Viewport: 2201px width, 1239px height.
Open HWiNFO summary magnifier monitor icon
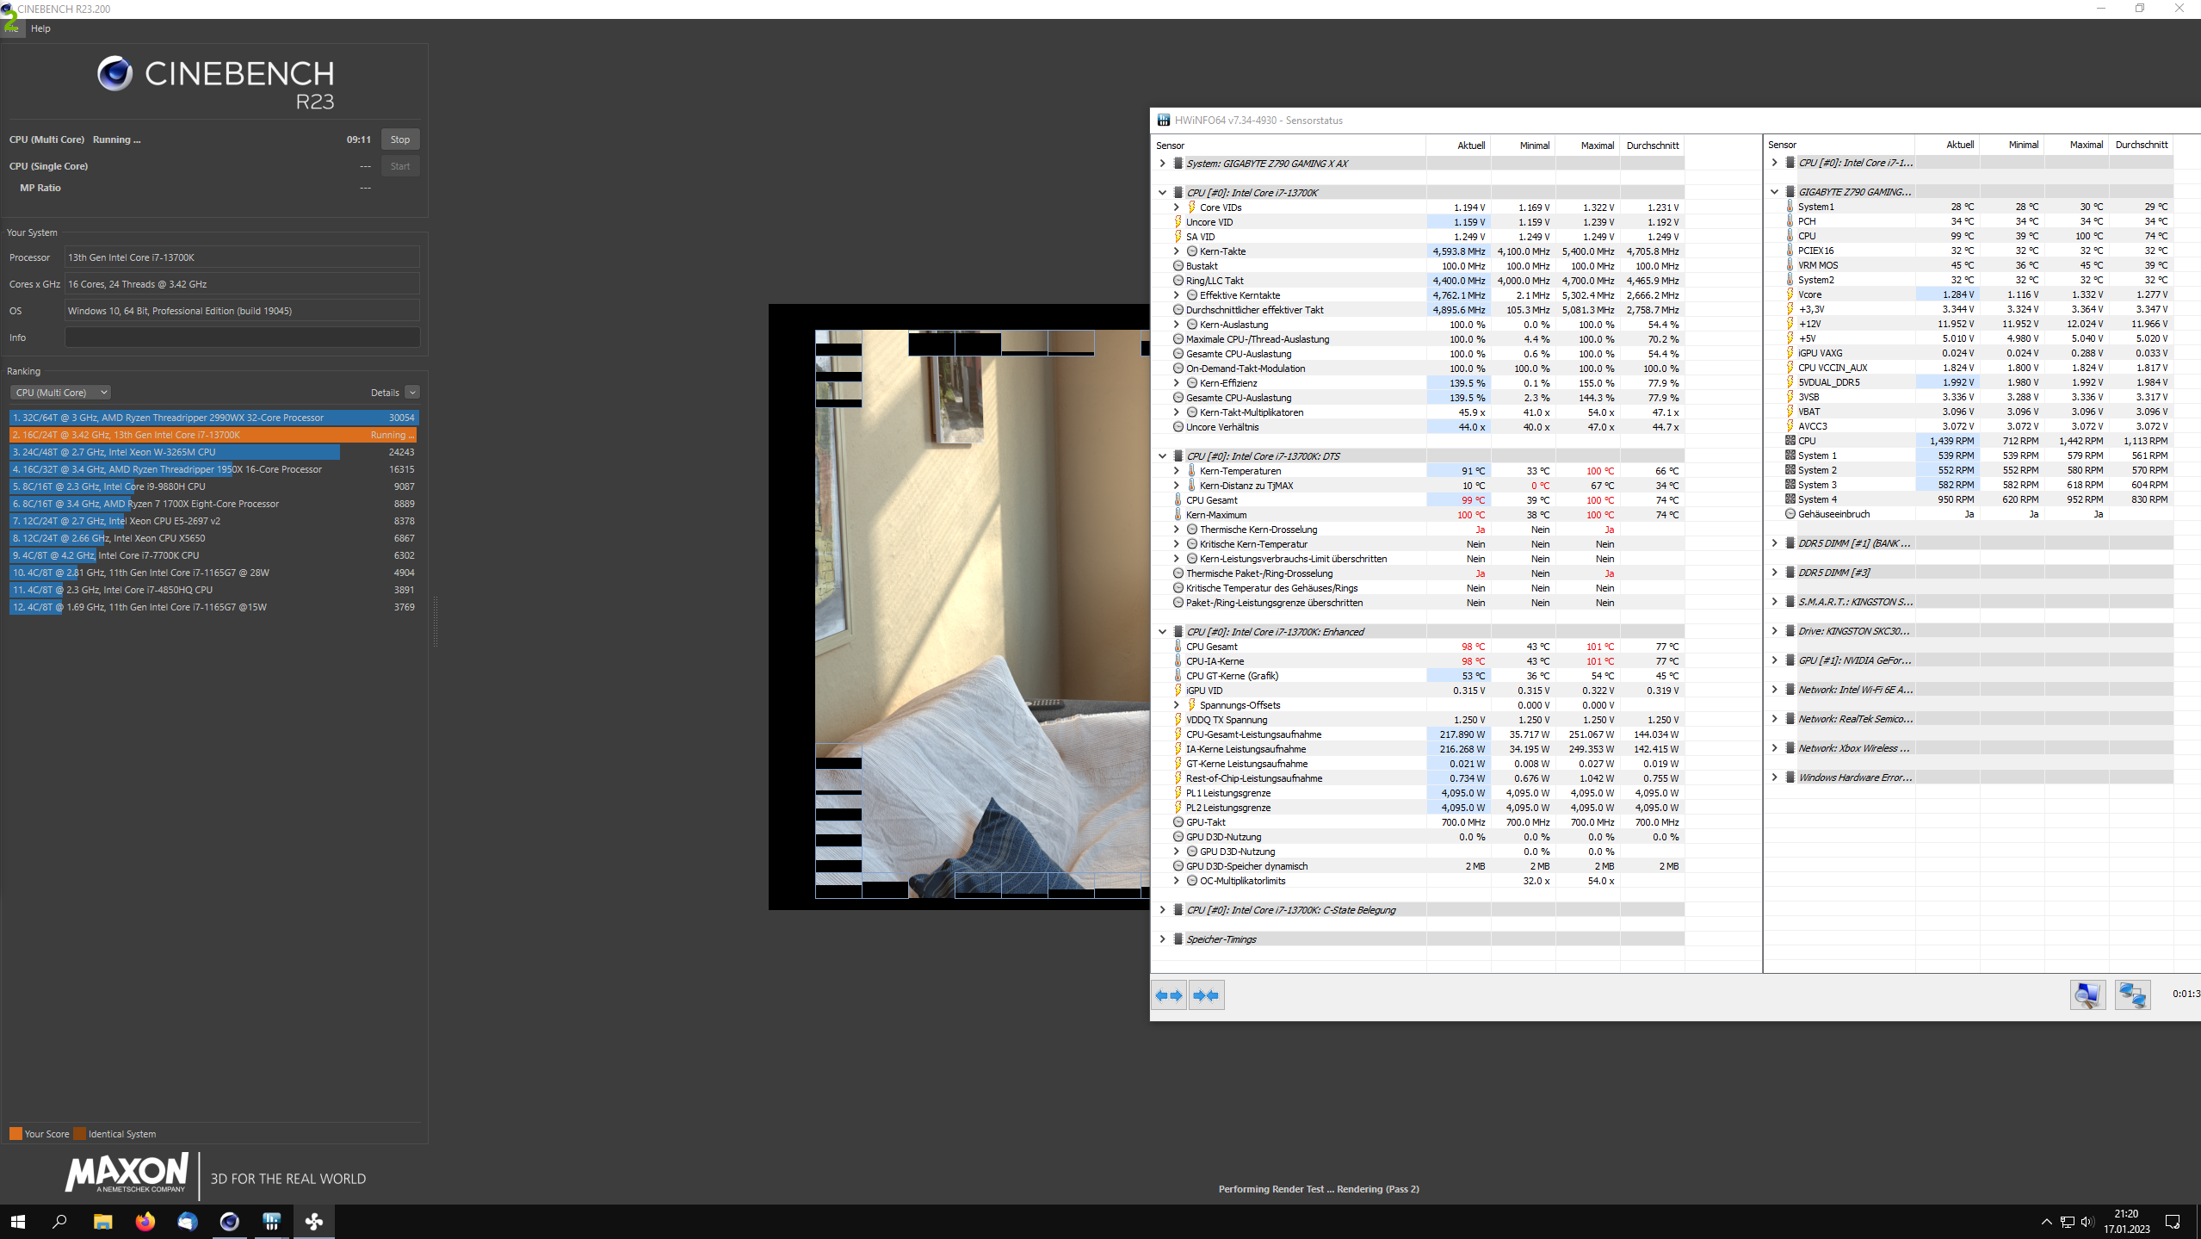click(2087, 994)
